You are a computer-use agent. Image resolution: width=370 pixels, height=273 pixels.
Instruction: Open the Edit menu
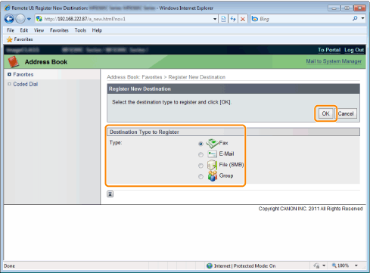tap(24, 30)
